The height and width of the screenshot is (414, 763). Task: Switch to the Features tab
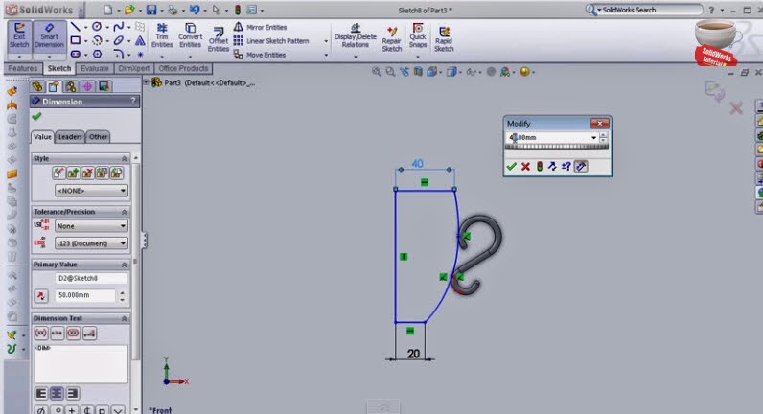point(22,69)
